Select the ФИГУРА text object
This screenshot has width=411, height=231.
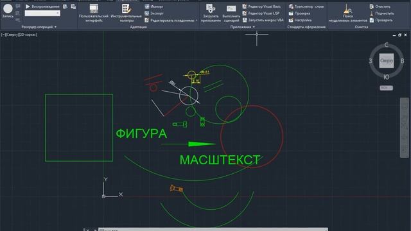pyautogui.click(x=141, y=133)
